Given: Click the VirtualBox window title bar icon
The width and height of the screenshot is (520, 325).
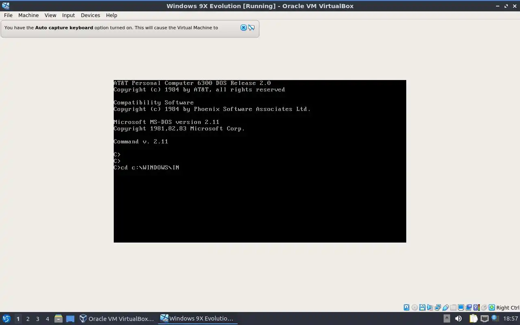Looking at the screenshot, I should tap(6, 6).
